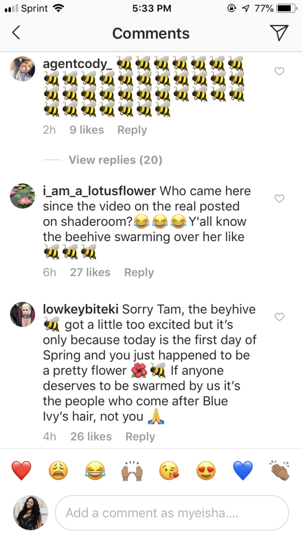302x537 pixels.
Task: Insert blue heart emoji
Action: tap(243, 470)
